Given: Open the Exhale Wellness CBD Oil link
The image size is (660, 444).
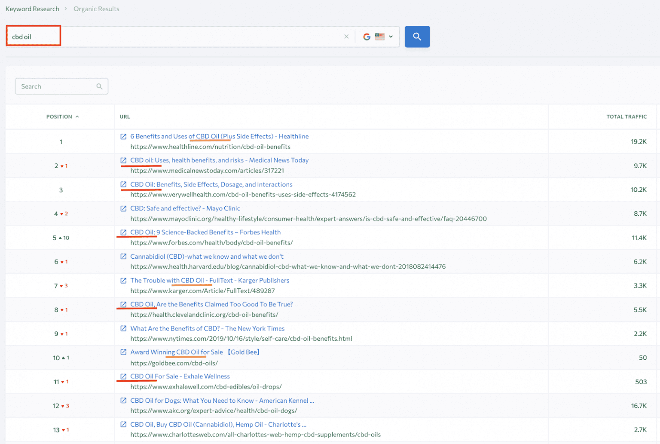Looking at the screenshot, I should pos(180,376).
